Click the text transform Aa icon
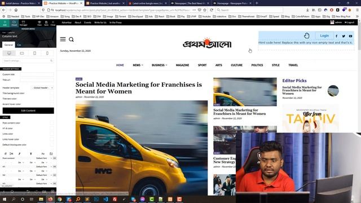The width and height of the screenshot is (361, 203). tap(43, 153)
